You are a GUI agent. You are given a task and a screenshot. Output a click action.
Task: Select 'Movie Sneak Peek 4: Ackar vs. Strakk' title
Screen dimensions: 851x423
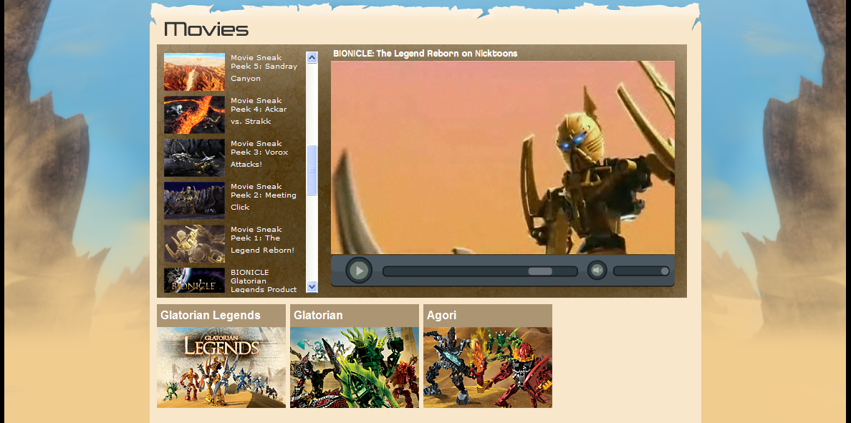[x=259, y=111]
